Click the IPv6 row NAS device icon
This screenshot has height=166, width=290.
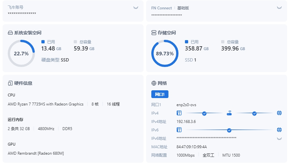179,130
